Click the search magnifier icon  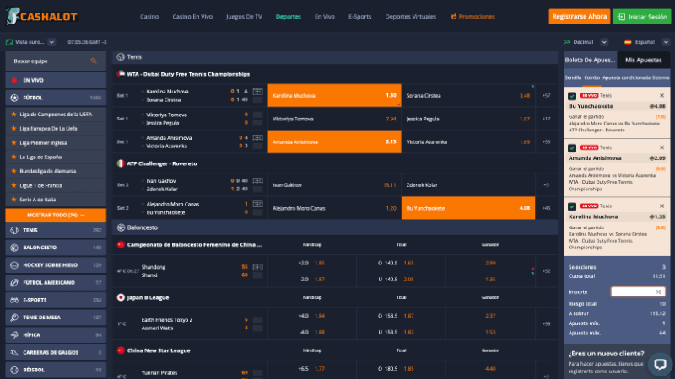pyautogui.click(x=94, y=61)
